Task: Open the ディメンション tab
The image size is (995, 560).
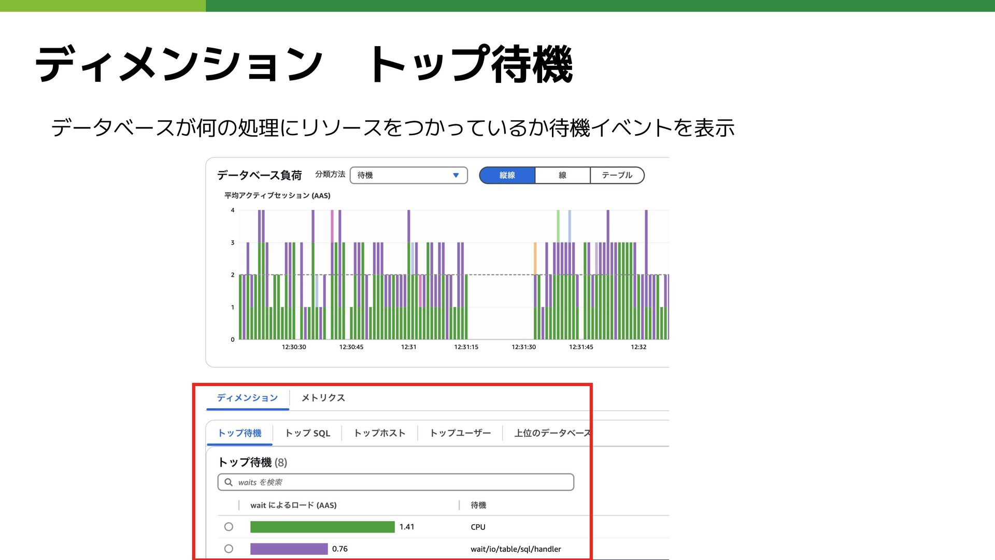Action: (247, 398)
